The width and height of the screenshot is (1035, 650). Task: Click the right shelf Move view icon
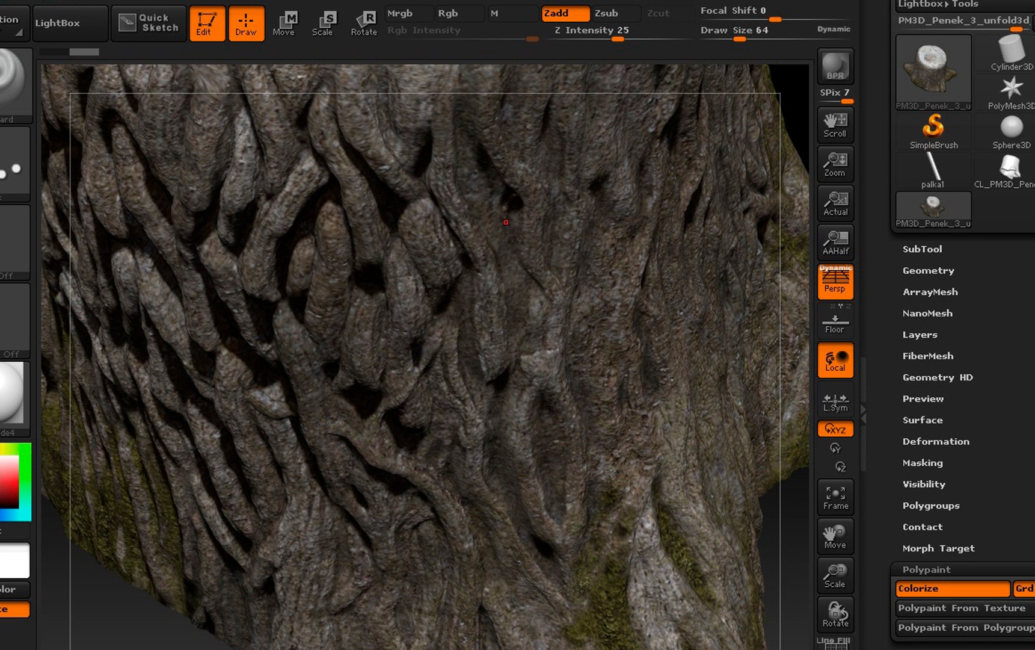(x=835, y=536)
